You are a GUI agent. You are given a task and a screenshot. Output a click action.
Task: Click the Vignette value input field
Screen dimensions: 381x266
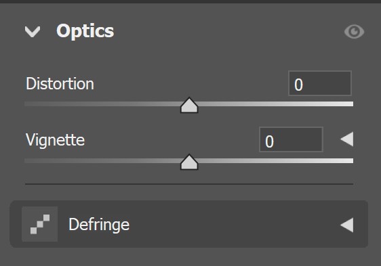coord(291,139)
